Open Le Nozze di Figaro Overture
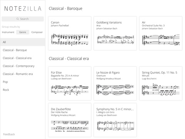 (x=115, y=83)
